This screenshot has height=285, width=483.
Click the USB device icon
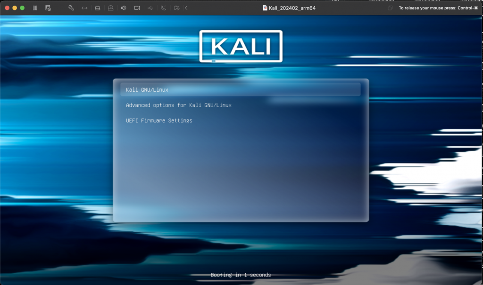point(150,8)
